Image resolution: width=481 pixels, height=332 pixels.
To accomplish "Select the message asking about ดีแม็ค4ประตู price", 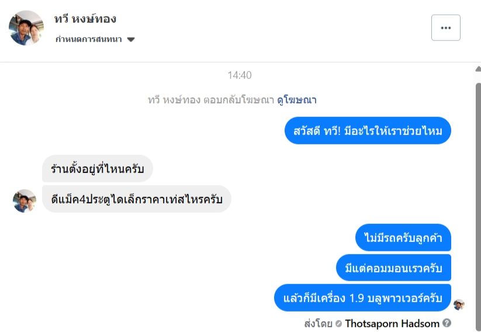I will coord(137,199).
